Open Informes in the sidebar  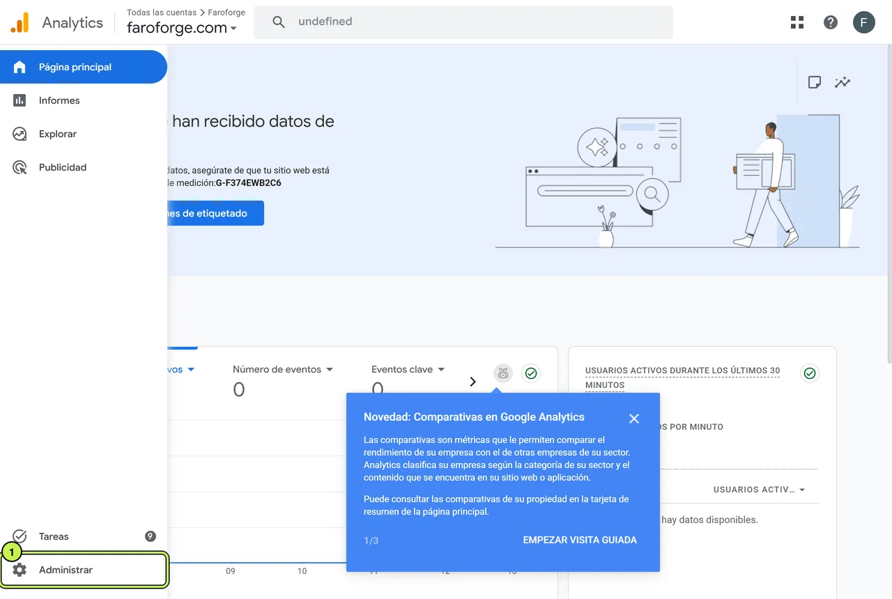84,100
